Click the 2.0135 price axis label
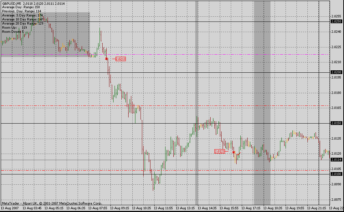344x212 pixels. (x=336, y=139)
